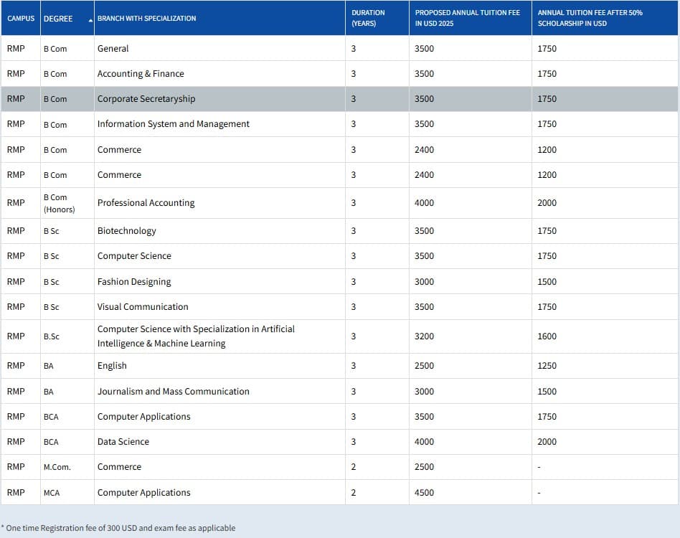The width and height of the screenshot is (680, 538).
Task: Select Journalism and Mass Communication row
Action: coord(174,392)
